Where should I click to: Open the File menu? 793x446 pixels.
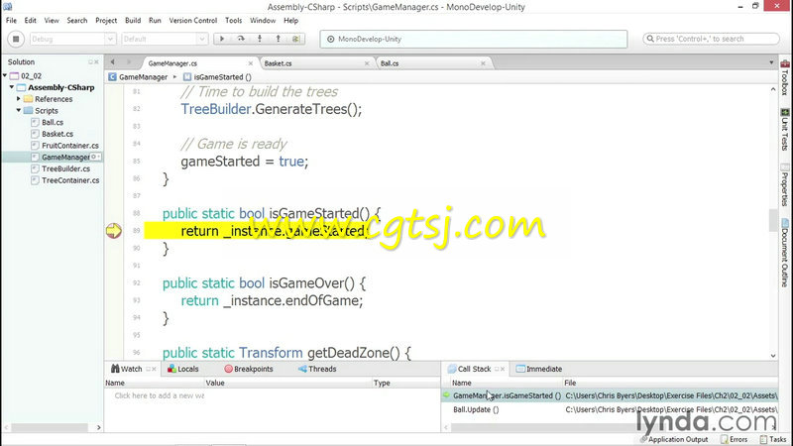11,20
